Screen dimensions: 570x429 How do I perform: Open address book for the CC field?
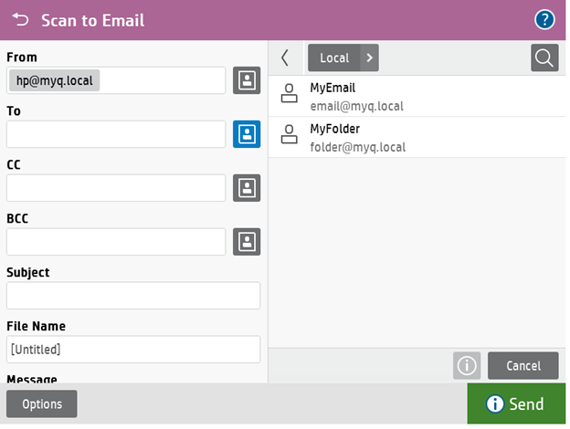tap(247, 188)
